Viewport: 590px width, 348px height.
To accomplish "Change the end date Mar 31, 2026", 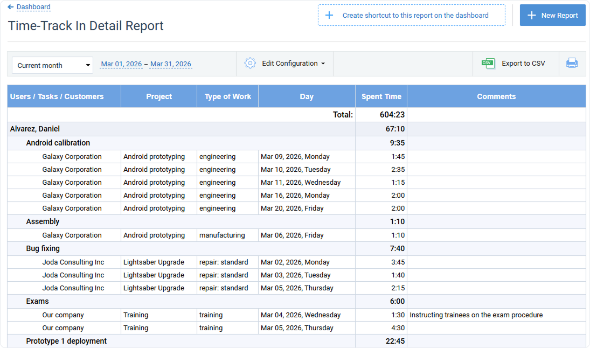I will click(171, 64).
